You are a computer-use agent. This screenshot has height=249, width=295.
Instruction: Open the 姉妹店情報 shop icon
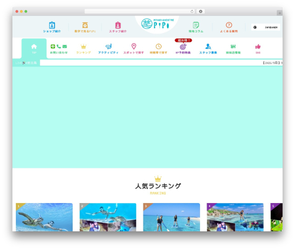233,47
